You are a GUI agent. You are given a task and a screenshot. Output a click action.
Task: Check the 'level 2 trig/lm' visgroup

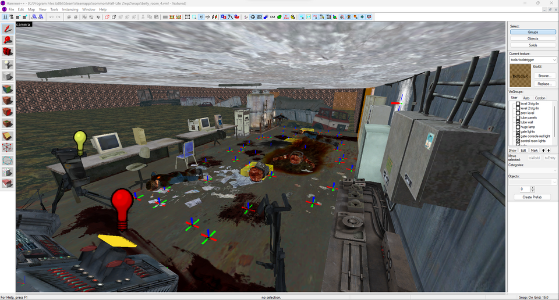click(518, 108)
